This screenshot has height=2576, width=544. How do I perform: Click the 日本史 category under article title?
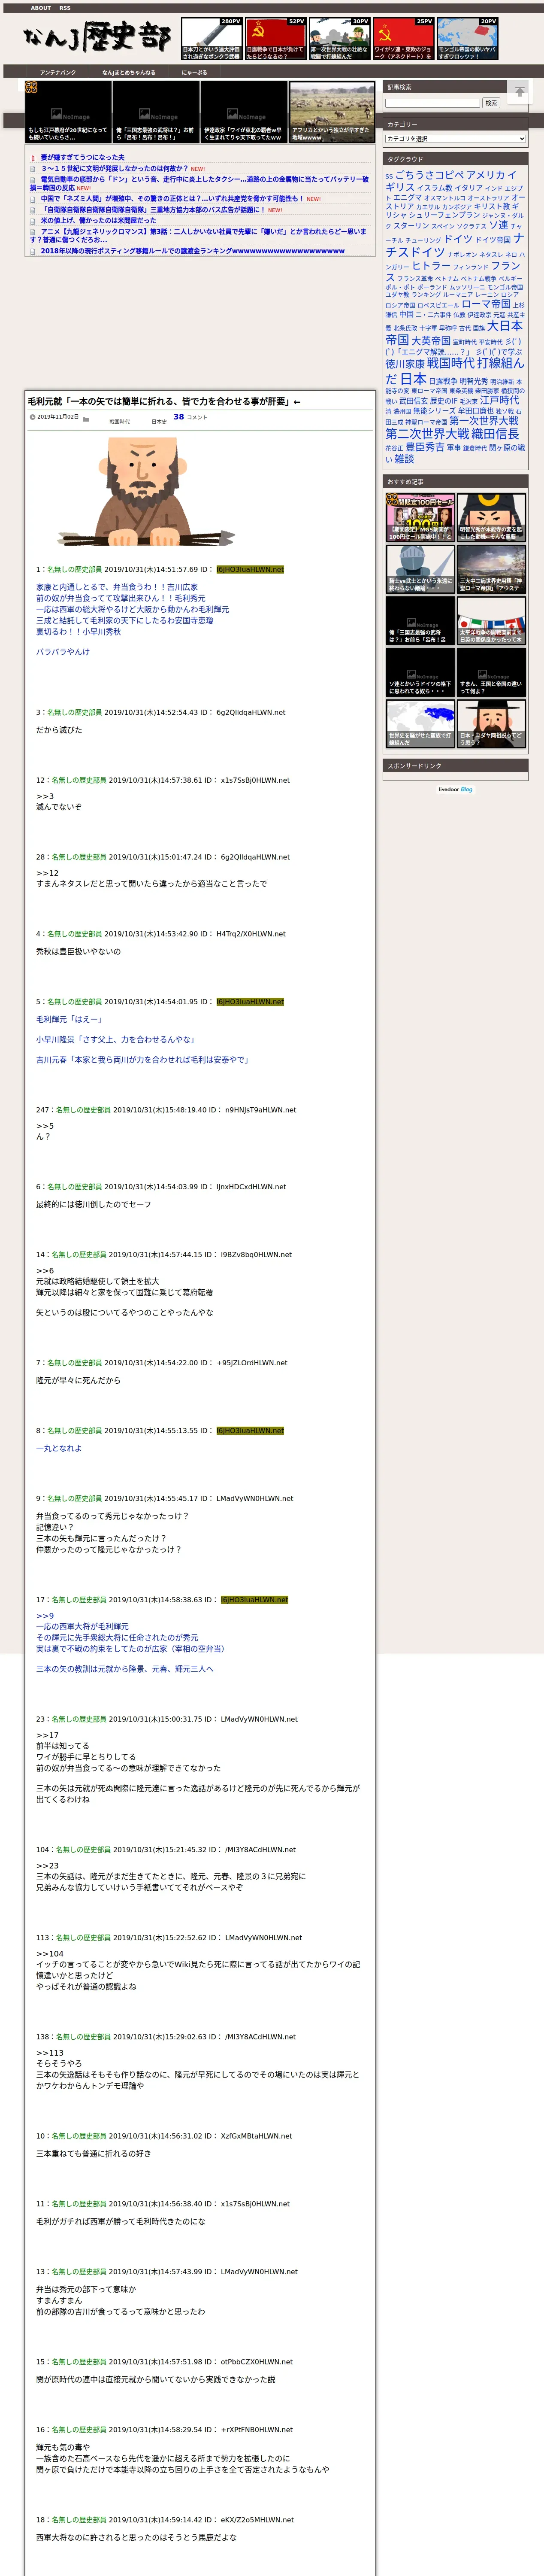pyautogui.click(x=159, y=422)
